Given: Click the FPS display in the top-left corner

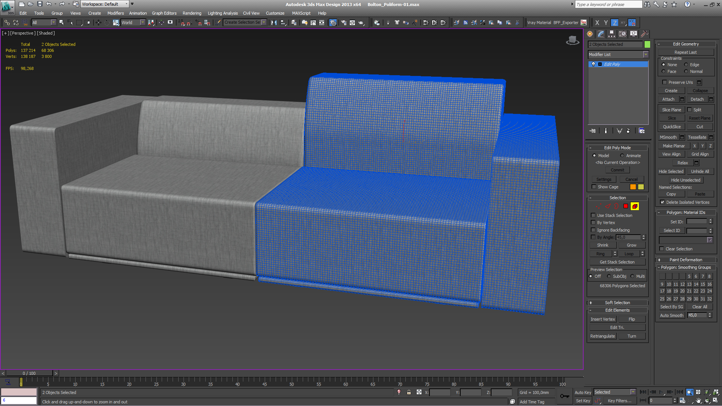Looking at the screenshot, I should pyautogui.click(x=20, y=68).
